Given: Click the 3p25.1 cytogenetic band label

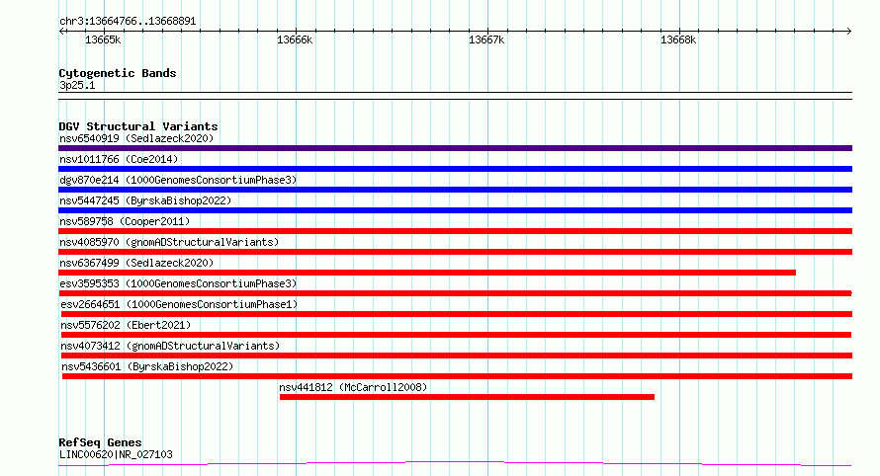Looking at the screenshot, I should tap(77, 85).
